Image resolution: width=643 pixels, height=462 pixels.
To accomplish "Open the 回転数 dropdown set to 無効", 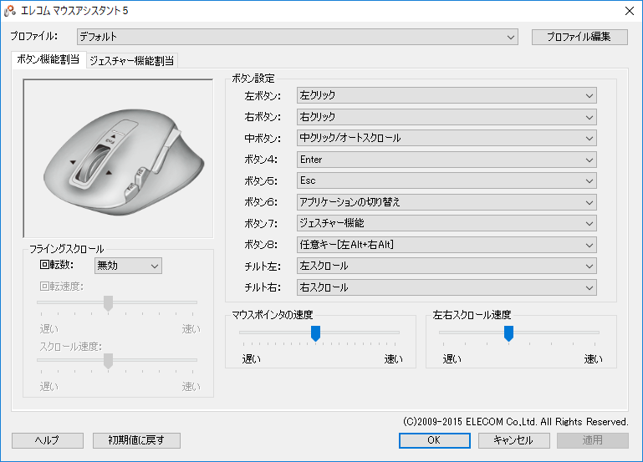I will 127,266.
